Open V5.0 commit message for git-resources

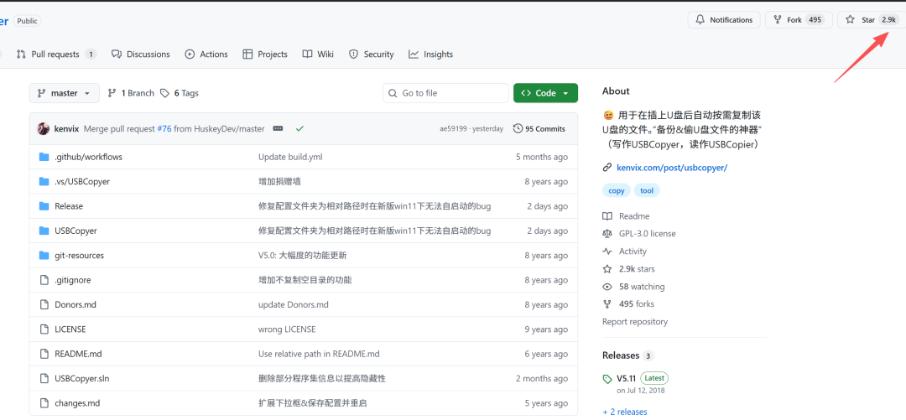(x=303, y=256)
